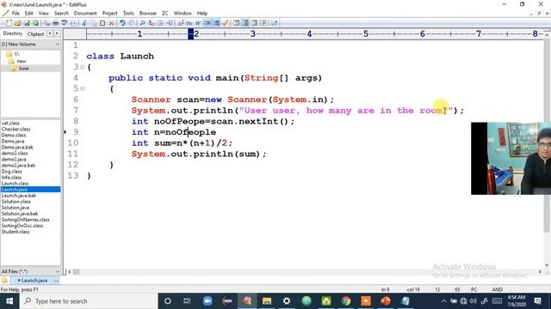551x309 pixels.
Task: Delete selection with the red X icon
Action: pos(111,23)
